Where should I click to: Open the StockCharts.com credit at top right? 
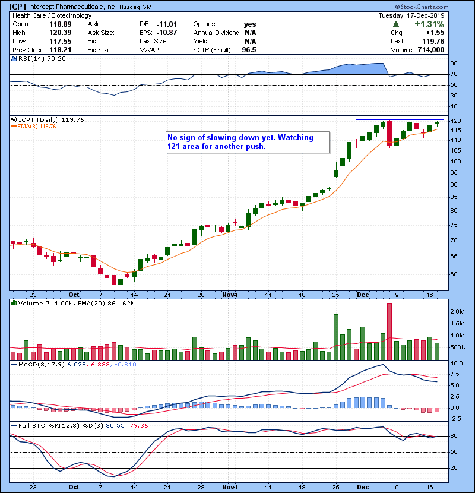coord(422,7)
